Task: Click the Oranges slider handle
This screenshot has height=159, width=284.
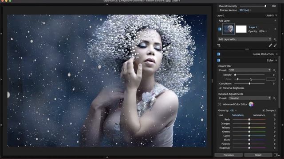Action: (x=249, y=124)
